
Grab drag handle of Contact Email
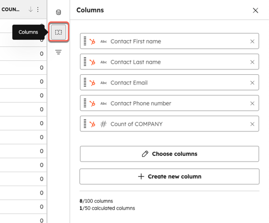pyautogui.click(x=85, y=82)
